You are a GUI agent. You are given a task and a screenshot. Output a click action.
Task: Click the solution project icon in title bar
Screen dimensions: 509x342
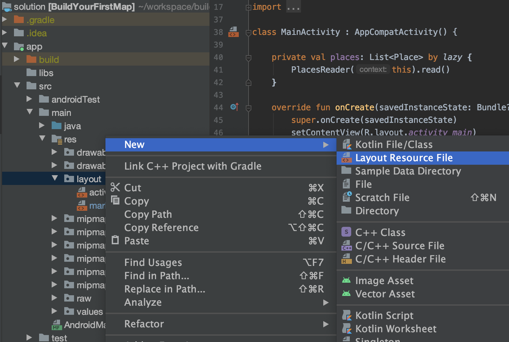[x=7, y=6]
